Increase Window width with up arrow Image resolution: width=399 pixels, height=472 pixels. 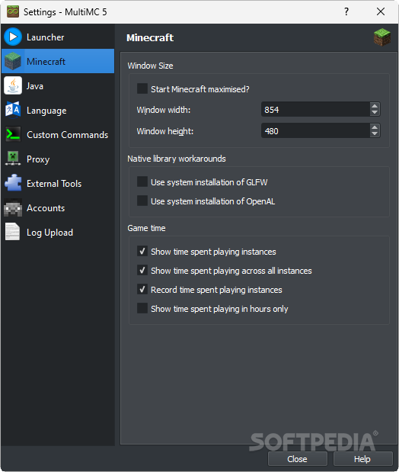point(375,106)
